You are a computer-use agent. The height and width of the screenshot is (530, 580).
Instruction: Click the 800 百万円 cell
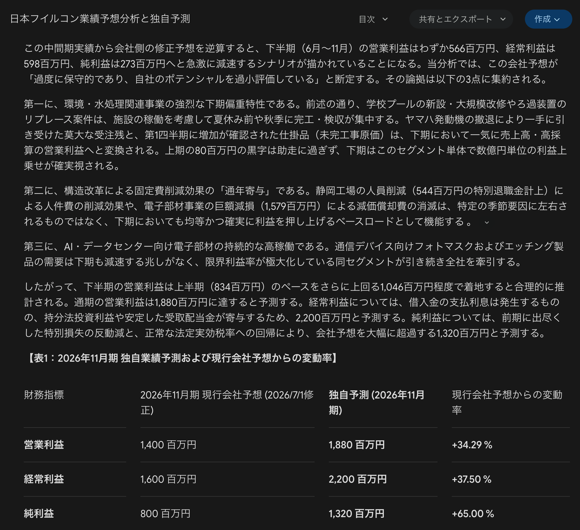pos(165,514)
